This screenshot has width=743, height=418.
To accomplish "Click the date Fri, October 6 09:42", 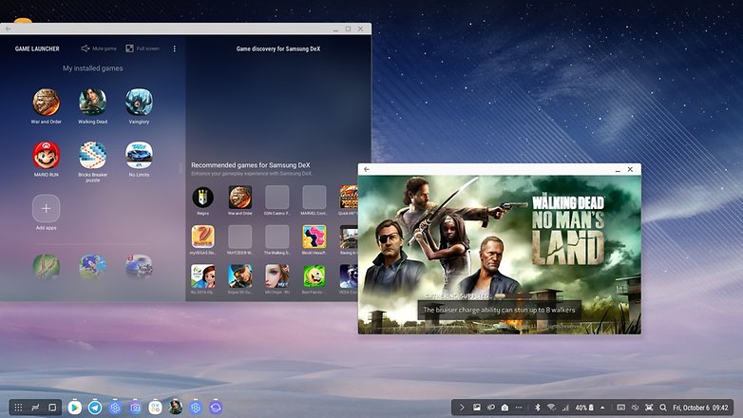I will 700,408.
